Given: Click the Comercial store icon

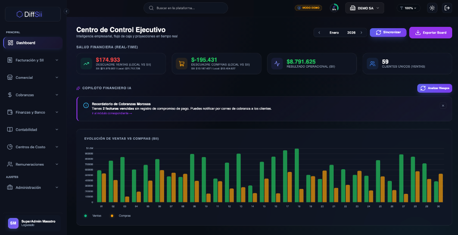Looking at the screenshot, I should [x=10, y=77].
